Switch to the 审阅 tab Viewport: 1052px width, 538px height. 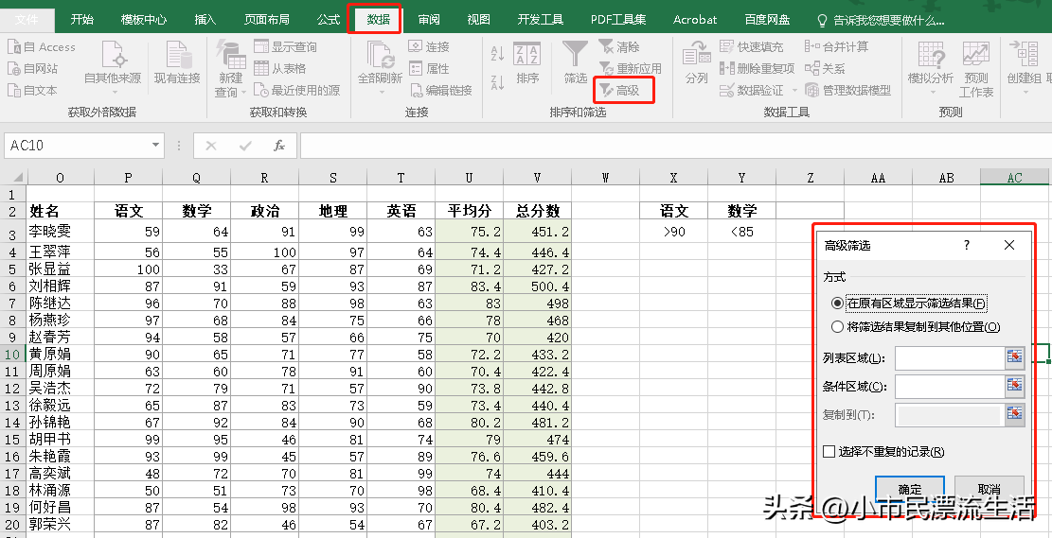[x=429, y=20]
